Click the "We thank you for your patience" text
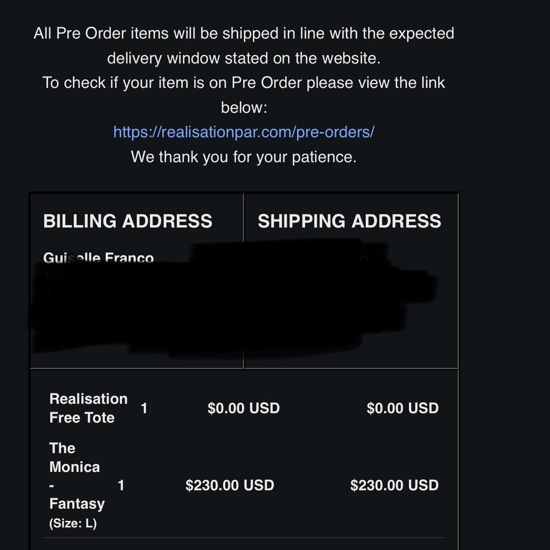Viewport: 550px width, 550px height. pos(244,157)
